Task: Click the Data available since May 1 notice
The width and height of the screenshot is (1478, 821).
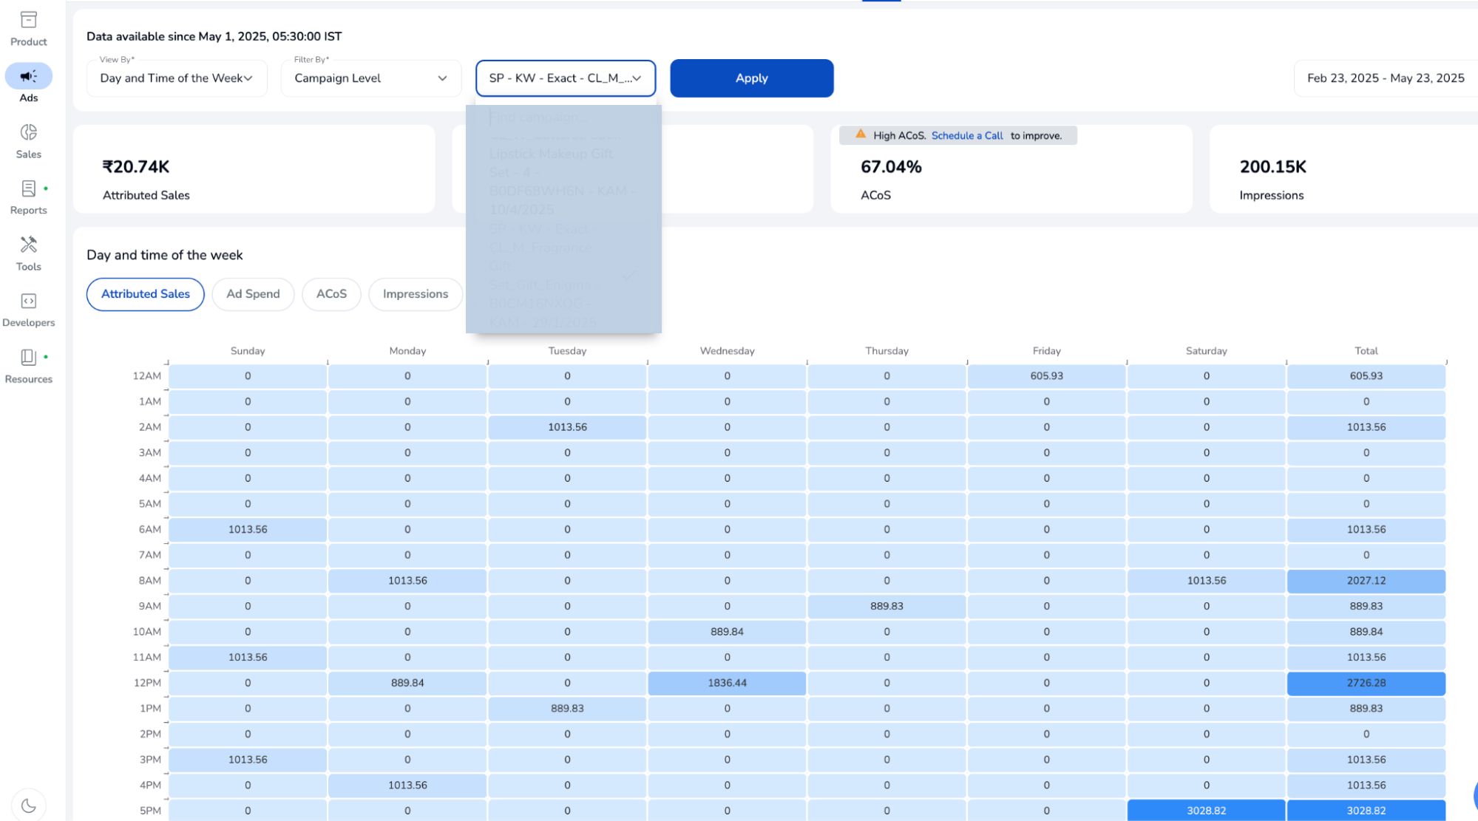Action: click(214, 36)
